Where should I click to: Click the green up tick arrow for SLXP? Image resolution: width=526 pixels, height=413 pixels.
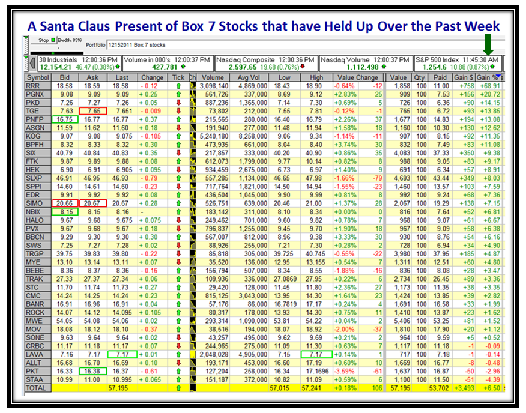point(178,178)
